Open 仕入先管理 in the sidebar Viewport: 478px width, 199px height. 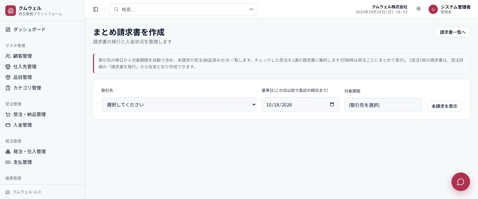coord(42,67)
